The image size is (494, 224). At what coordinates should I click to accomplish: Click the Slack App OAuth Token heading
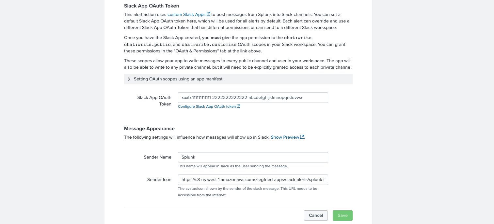[151, 6]
